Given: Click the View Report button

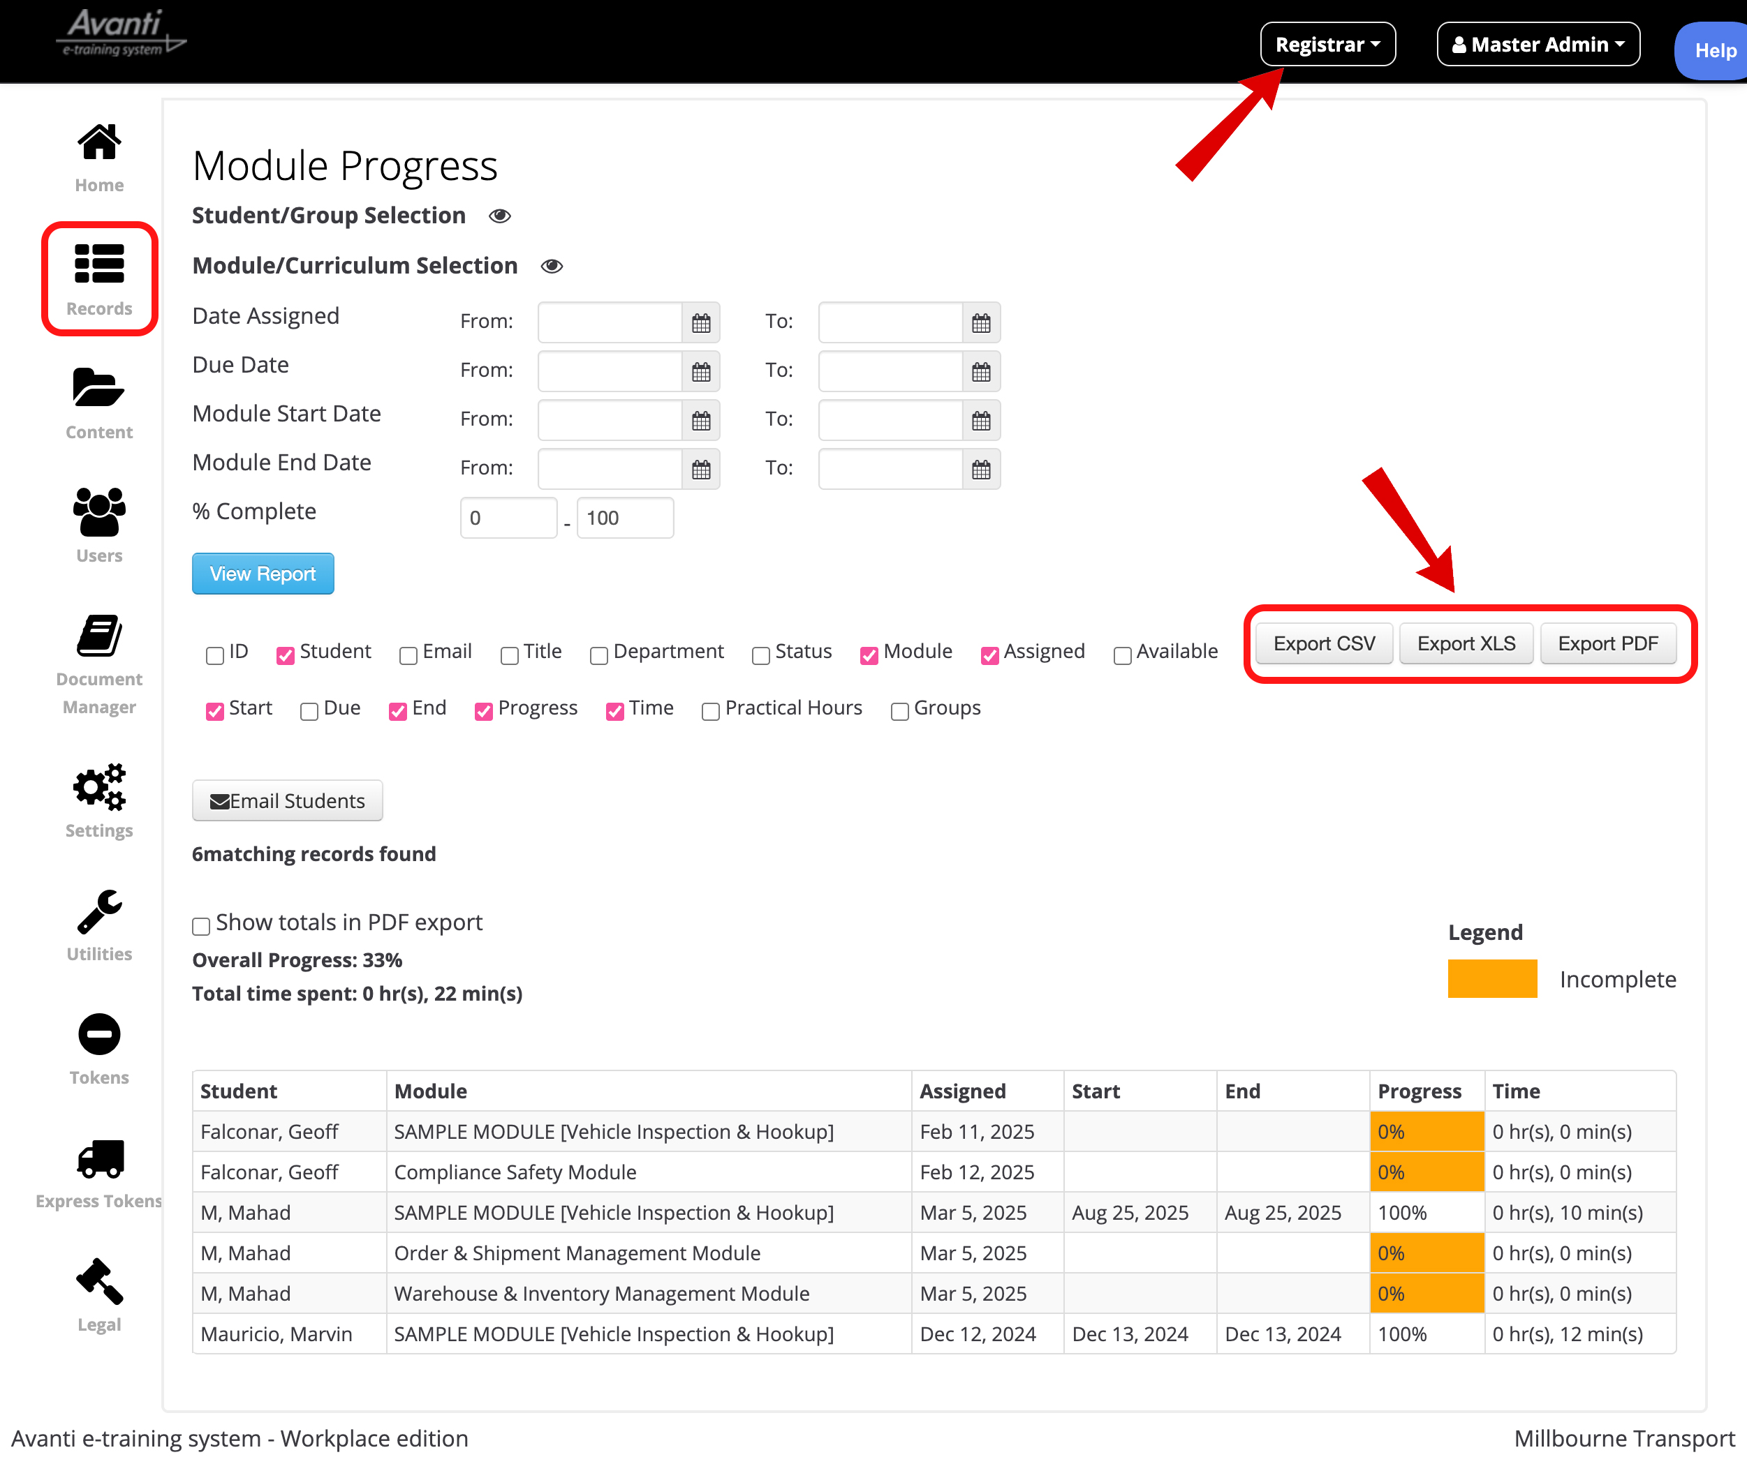Looking at the screenshot, I should click(x=263, y=574).
